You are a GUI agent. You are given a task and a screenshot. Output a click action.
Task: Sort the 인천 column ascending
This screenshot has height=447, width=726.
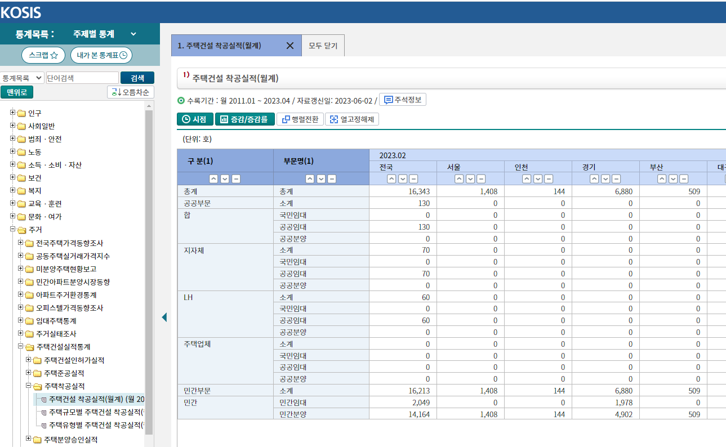(527, 179)
